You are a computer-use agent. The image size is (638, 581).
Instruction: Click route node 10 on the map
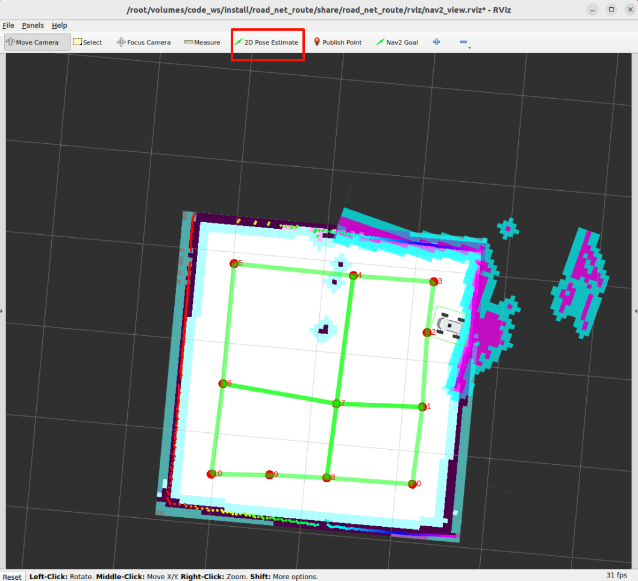[x=211, y=474]
